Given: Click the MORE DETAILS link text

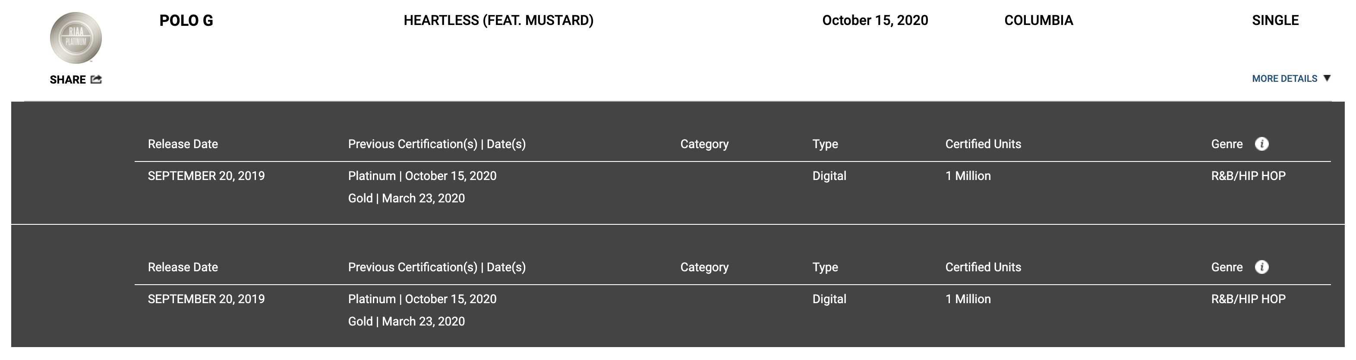Looking at the screenshot, I should [x=1284, y=79].
